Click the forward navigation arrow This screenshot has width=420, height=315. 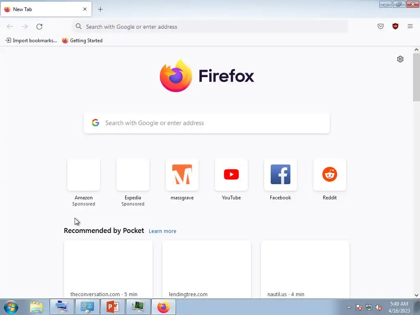25,27
